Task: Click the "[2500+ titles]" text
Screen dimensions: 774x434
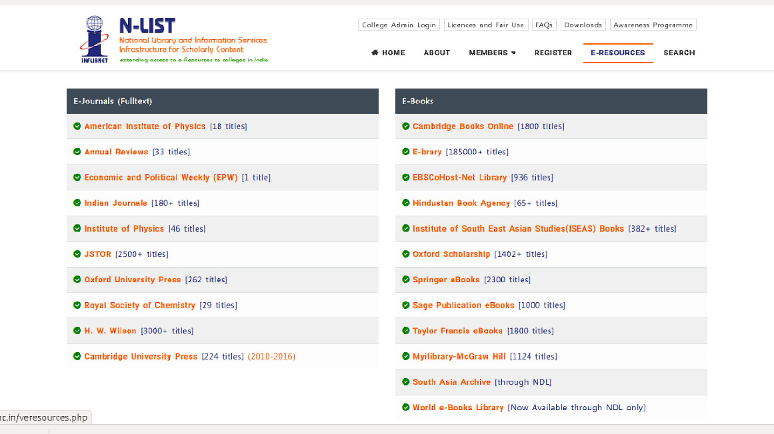Action: click(142, 254)
